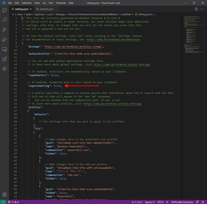Open the Extensions view
The height and width of the screenshot is (204, 207).
tap(4, 59)
